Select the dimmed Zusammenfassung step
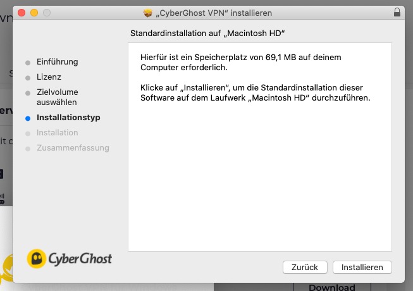Screen dimensions: 413x291 point(73,148)
